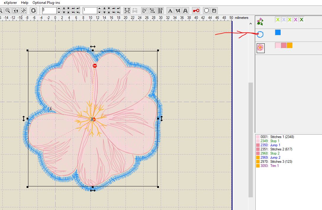Select the letter A text tool

170,11
